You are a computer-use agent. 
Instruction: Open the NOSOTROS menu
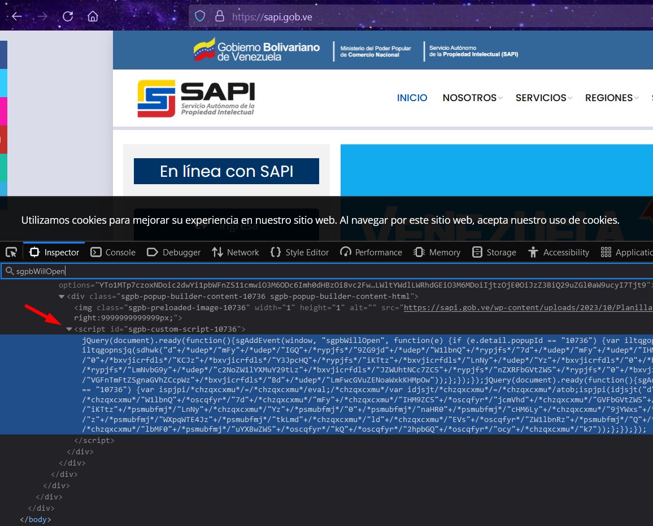(x=472, y=97)
